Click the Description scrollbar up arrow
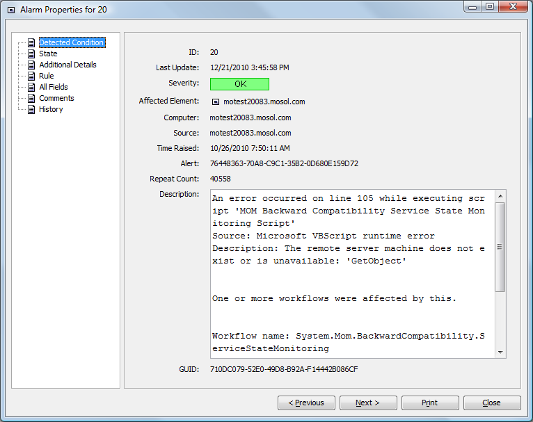Screen dimensions: 533x422 coord(500,196)
